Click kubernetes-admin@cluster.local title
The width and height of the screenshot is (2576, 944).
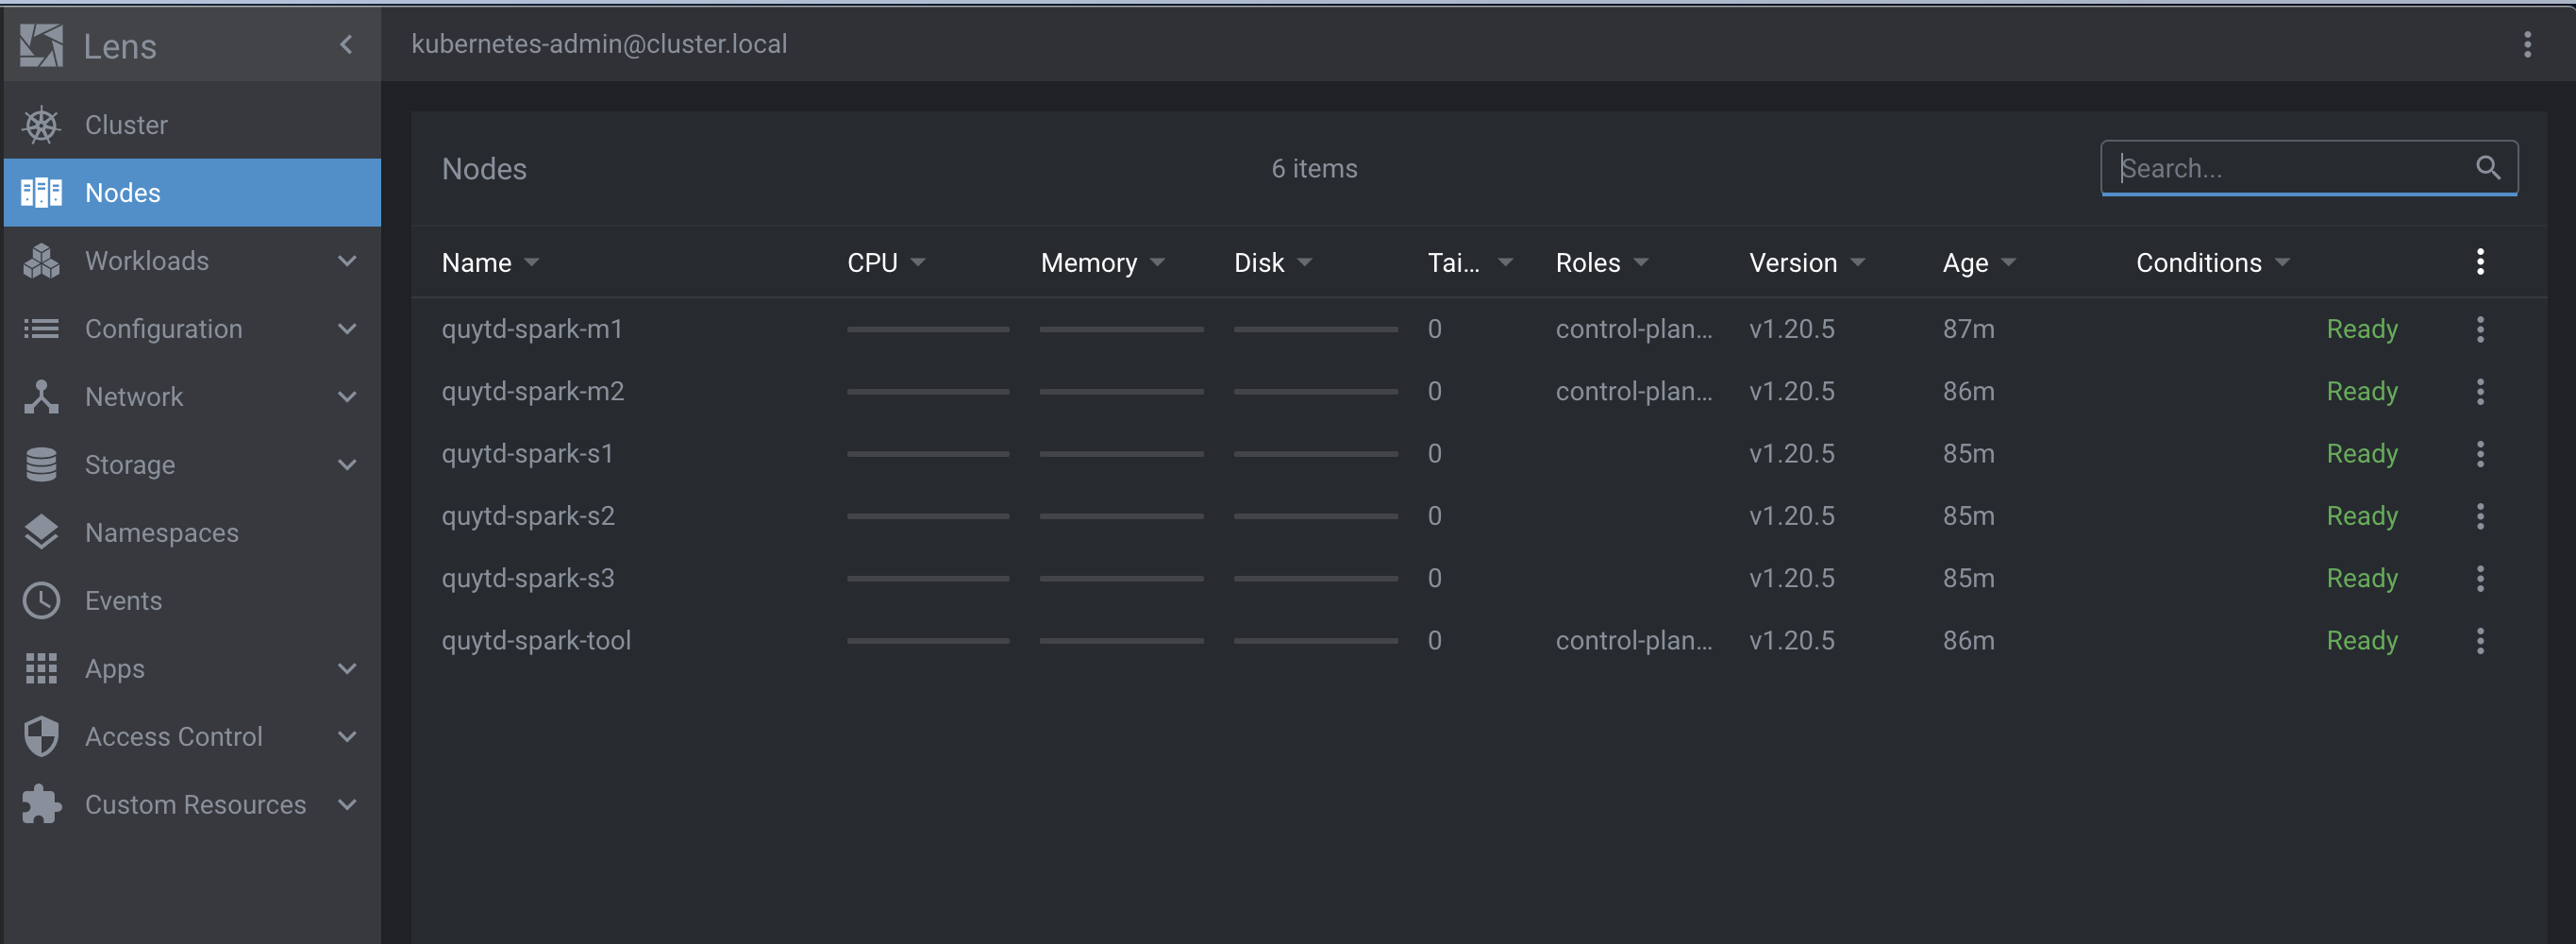pyautogui.click(x=599, y=44)
